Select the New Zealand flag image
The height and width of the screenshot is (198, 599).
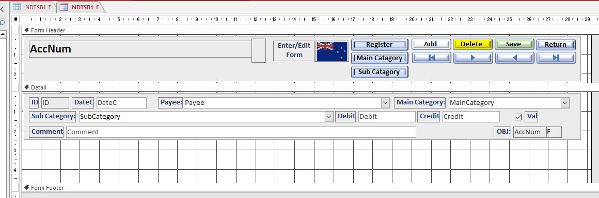pyautogui.click(x=332, y=51)
